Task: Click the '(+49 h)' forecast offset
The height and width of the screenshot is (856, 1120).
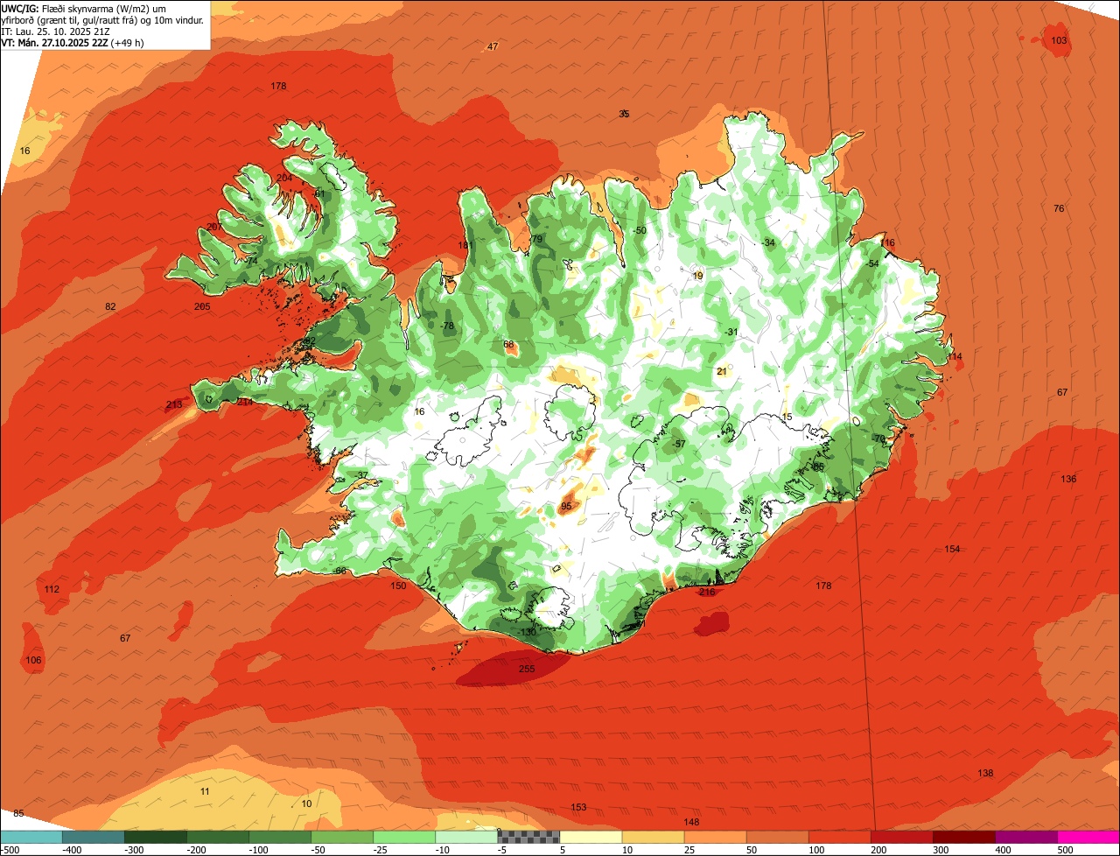Action: [128, 42]
